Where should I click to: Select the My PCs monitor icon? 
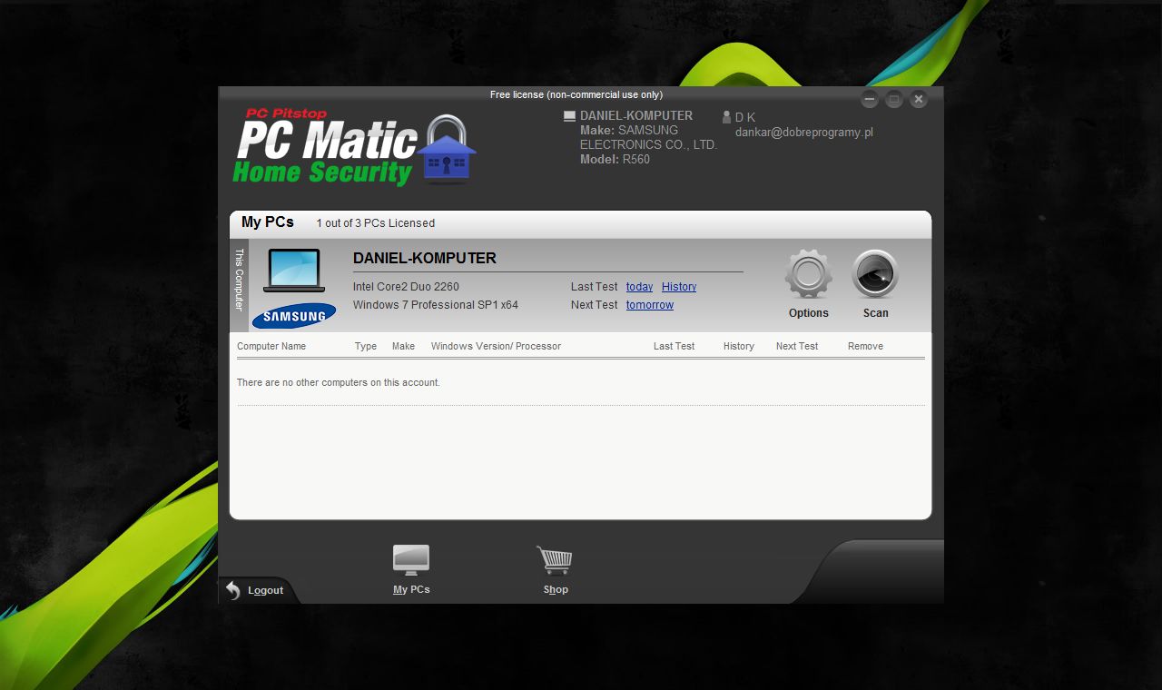click(410, 559)
